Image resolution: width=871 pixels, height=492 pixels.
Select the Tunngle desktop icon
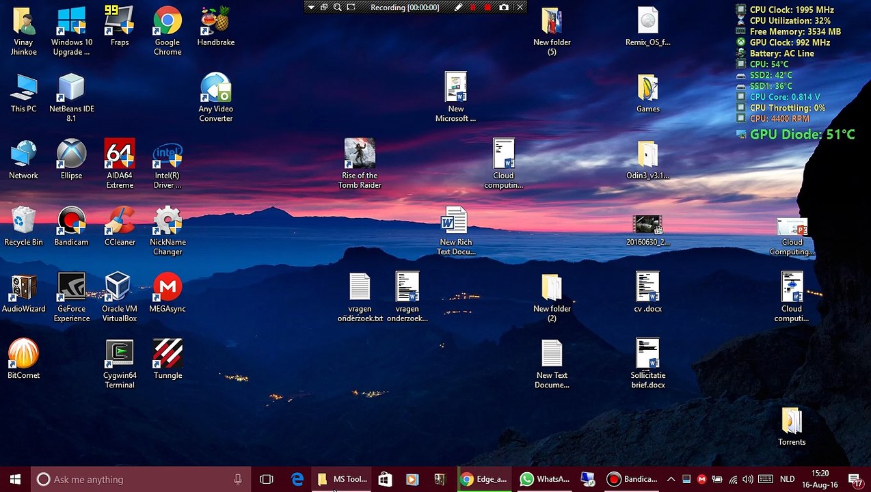(x=167, y=359)
